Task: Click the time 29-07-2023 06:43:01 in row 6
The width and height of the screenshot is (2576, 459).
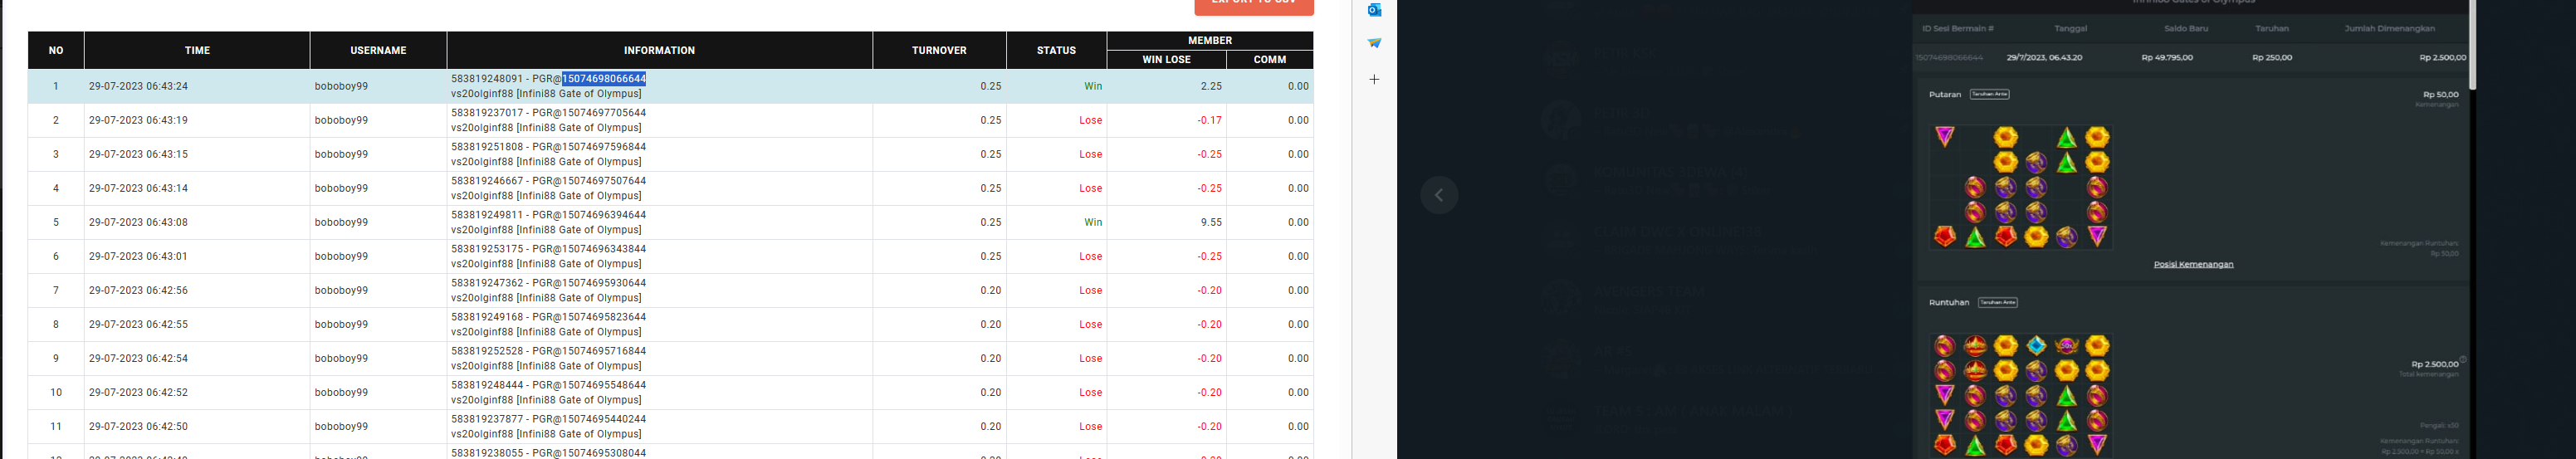Action: tap(138, 256)
